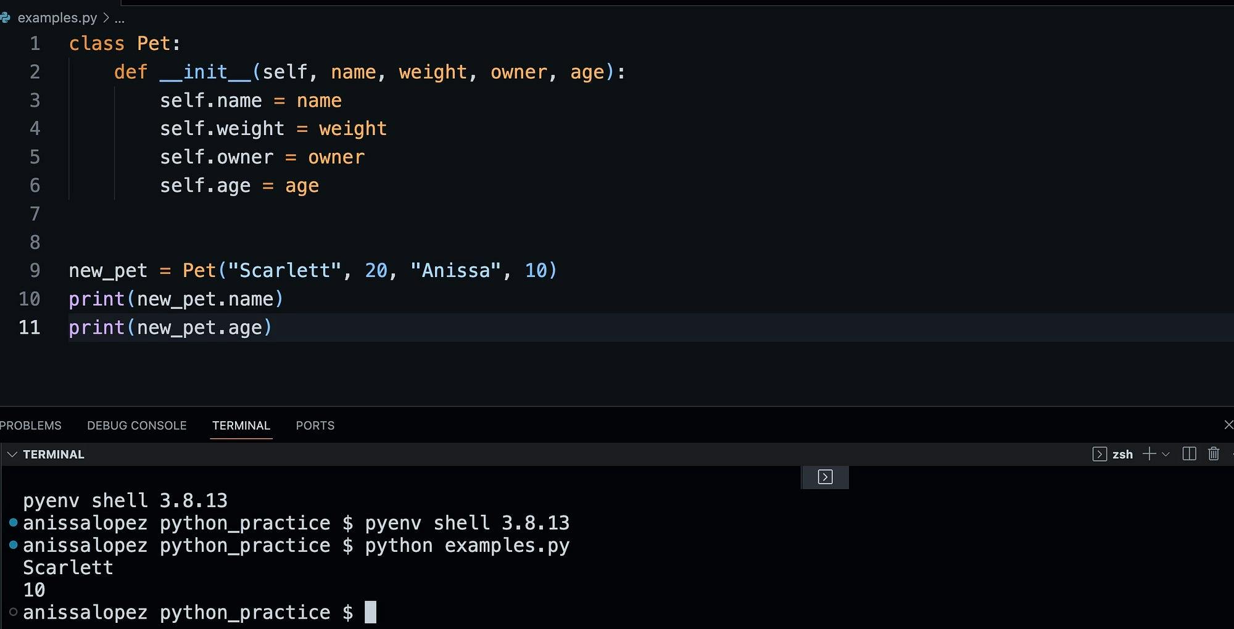
Task: Click 'self.owner = owner' line
Action: click(x=262, y=157)
